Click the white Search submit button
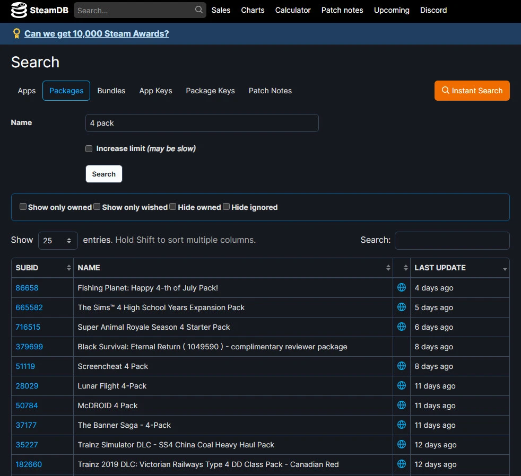Image resolution: width=521 pixels, height=476 pixels. [x=104, y=174]
